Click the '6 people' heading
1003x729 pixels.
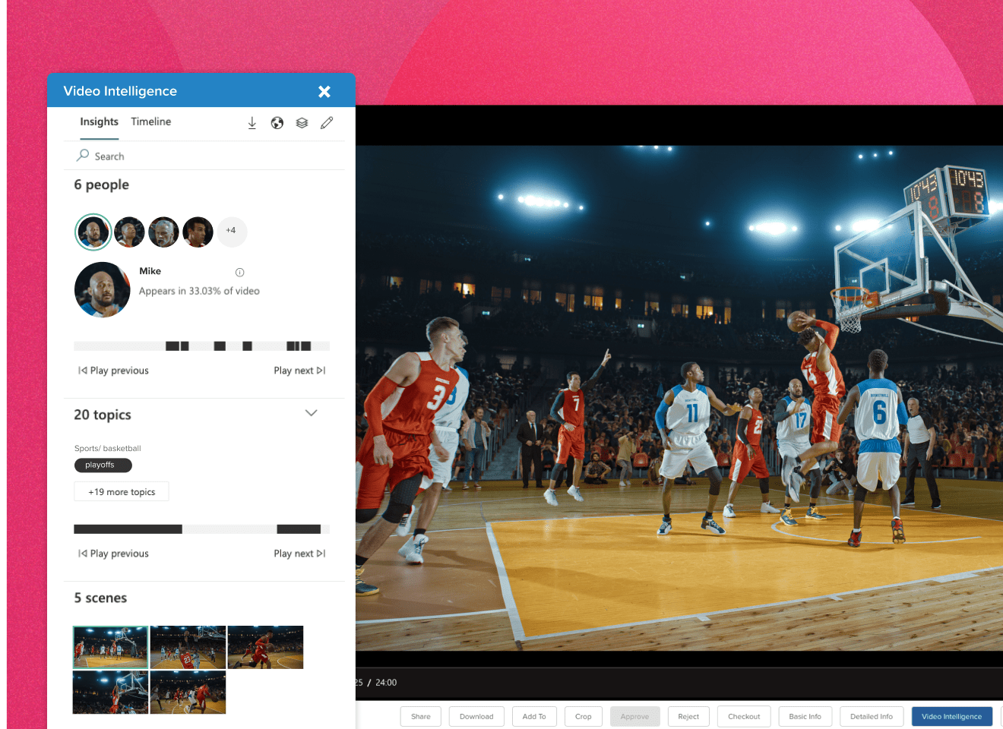pos(102,185)
